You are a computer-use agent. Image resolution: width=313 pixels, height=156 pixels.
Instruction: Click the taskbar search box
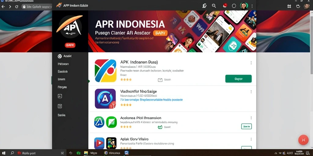pyautogui.click(x=41, y=153)
